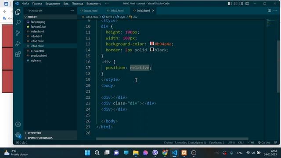Expand the ВРЕМЕННАЯ ШКАЛА section
Viewport: 281px width, 158px height.
coord(50,138)
